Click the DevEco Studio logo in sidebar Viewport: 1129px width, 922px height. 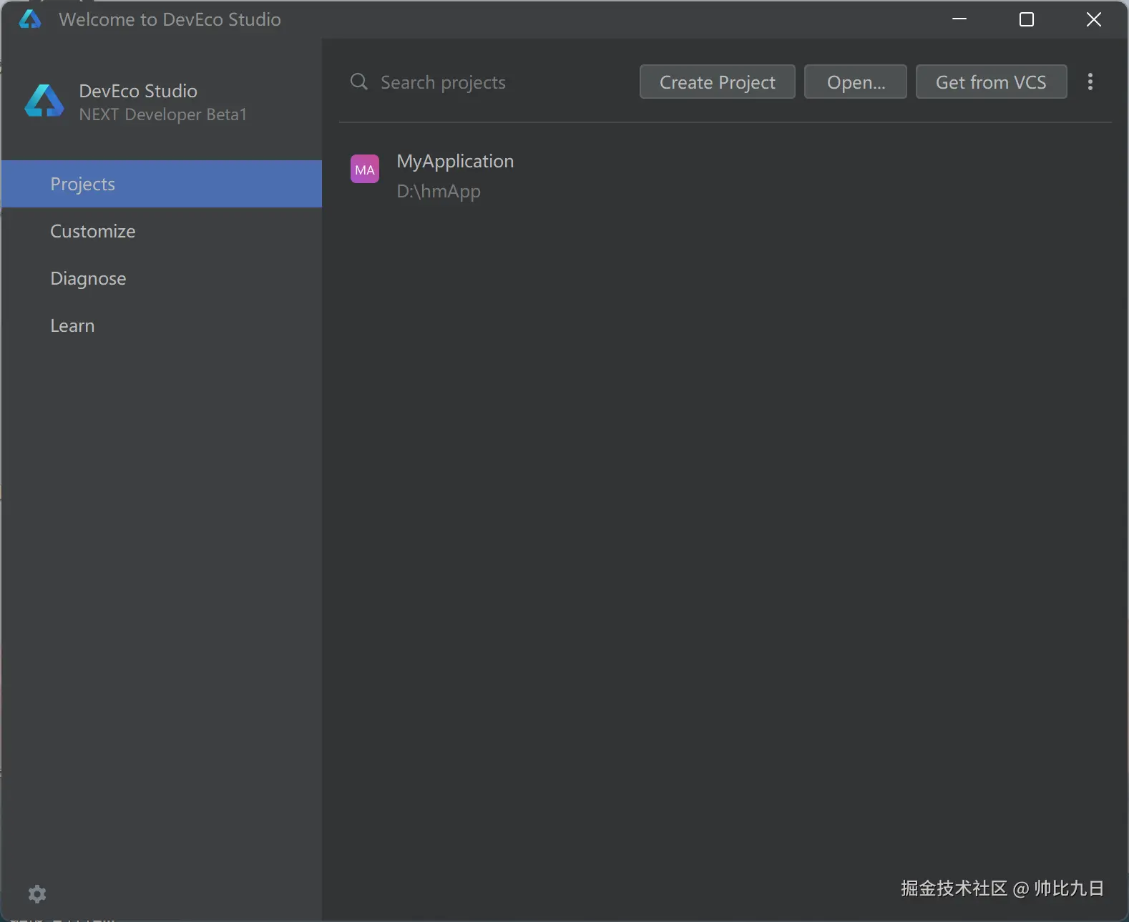point(44,101)
